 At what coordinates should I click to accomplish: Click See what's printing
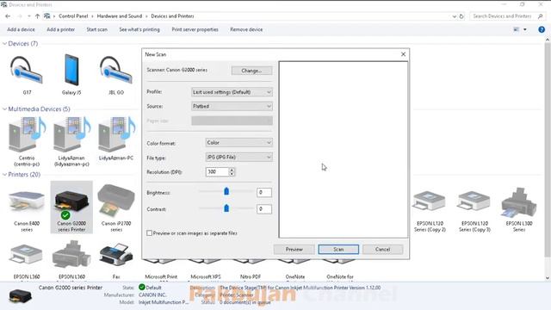pos(139,29)
